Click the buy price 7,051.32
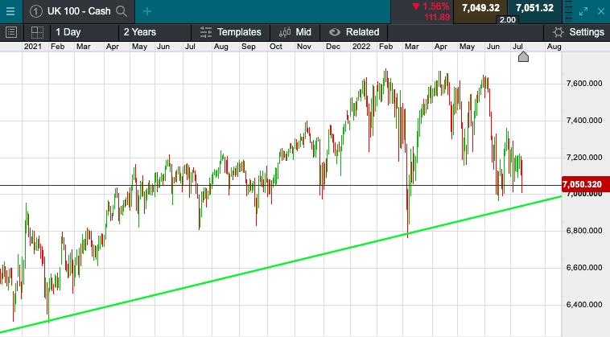 pos(534,8)
